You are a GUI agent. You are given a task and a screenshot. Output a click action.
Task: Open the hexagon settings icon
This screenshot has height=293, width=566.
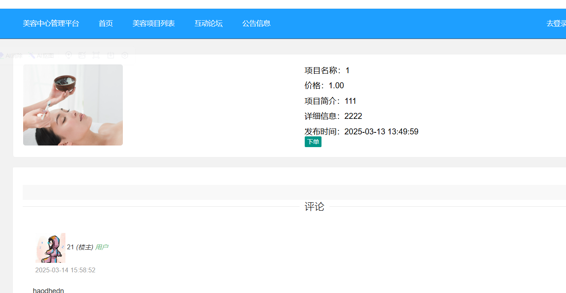125,55
